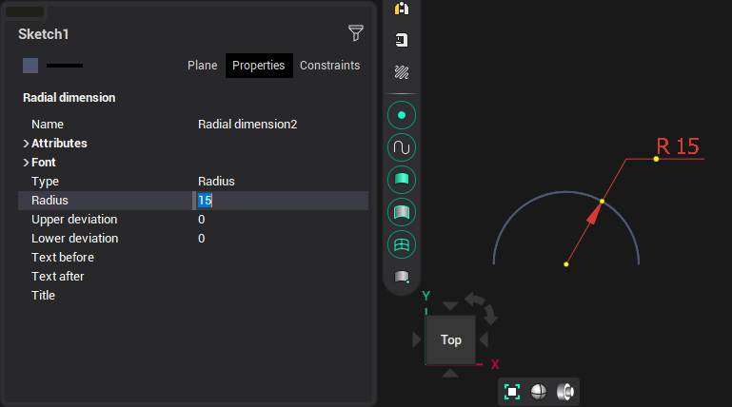This screenshot has height=407, width=732.
Task: Click the up arrow above view cube
Action: [x=451, y=304]
